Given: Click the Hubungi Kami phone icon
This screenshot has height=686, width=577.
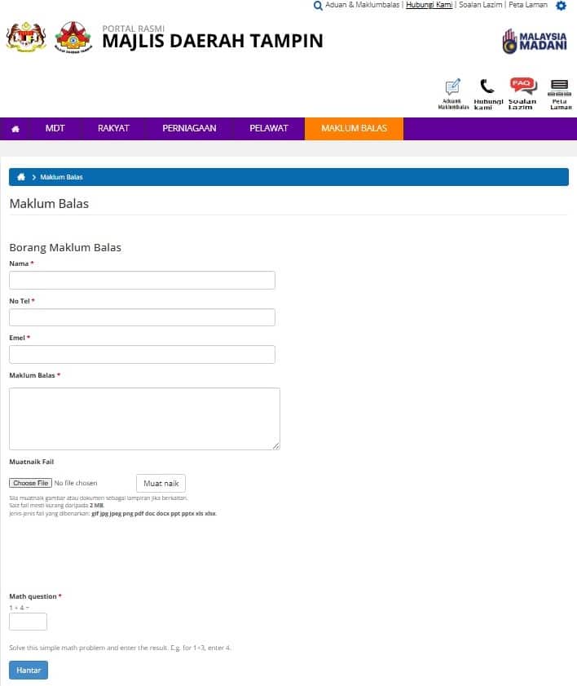Looking at the screenshot, I should (x=488, y=94).
